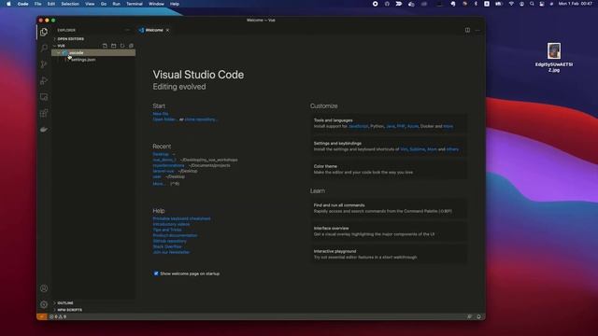Image resolution: width=598 pixels, height=336 pixels.
Task: Open the Extensions view
Action: pos(44,114)
